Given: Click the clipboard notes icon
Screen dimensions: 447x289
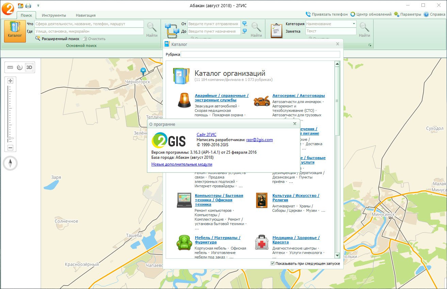Looking at the screenshot, I should [x=277, y=31].
